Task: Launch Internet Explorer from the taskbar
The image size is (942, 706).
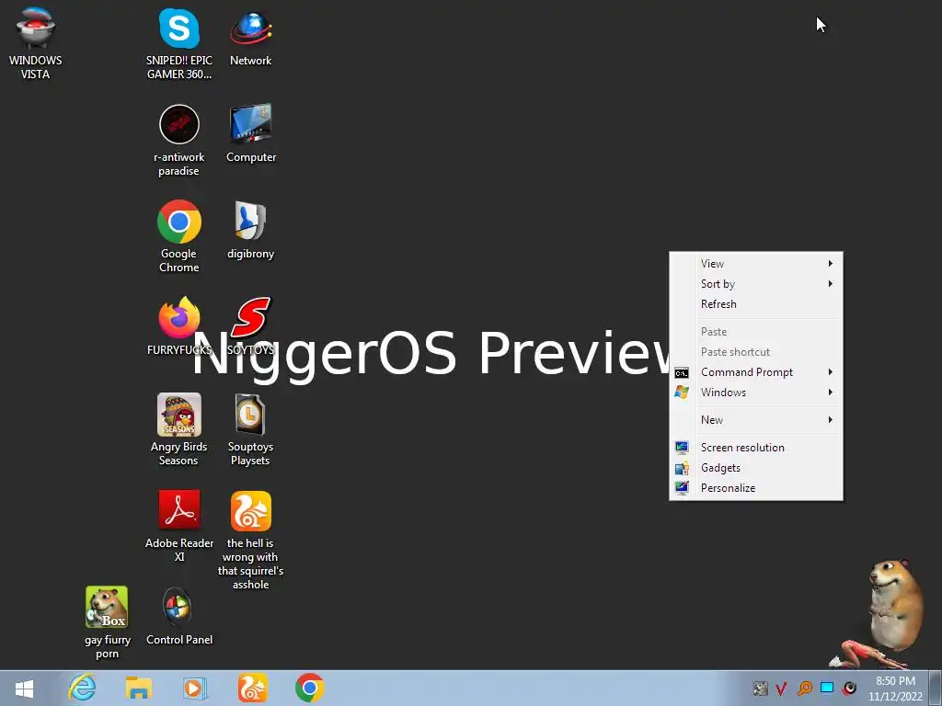Action: pos(82,688)
